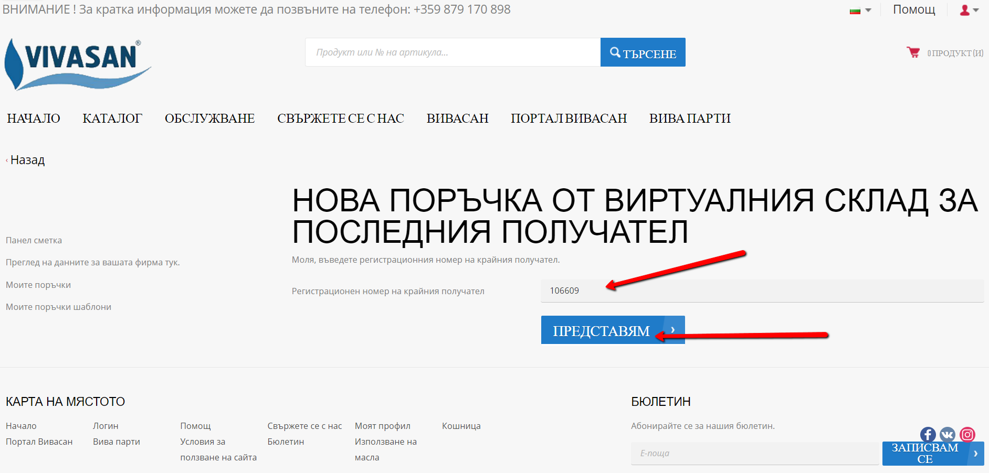Open footer link Използване на масла
This screenshot has width=989, height=473.
(386, 449)
